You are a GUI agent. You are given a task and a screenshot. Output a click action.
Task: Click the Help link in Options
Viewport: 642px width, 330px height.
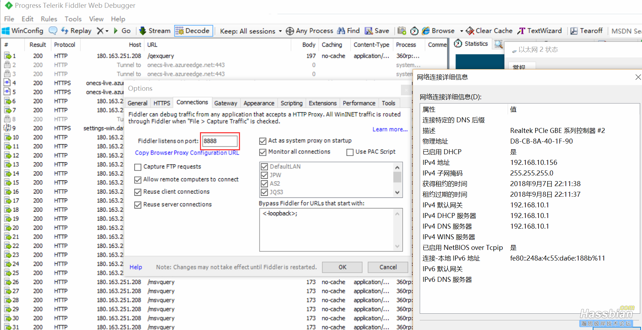click(x=136, y=267)
